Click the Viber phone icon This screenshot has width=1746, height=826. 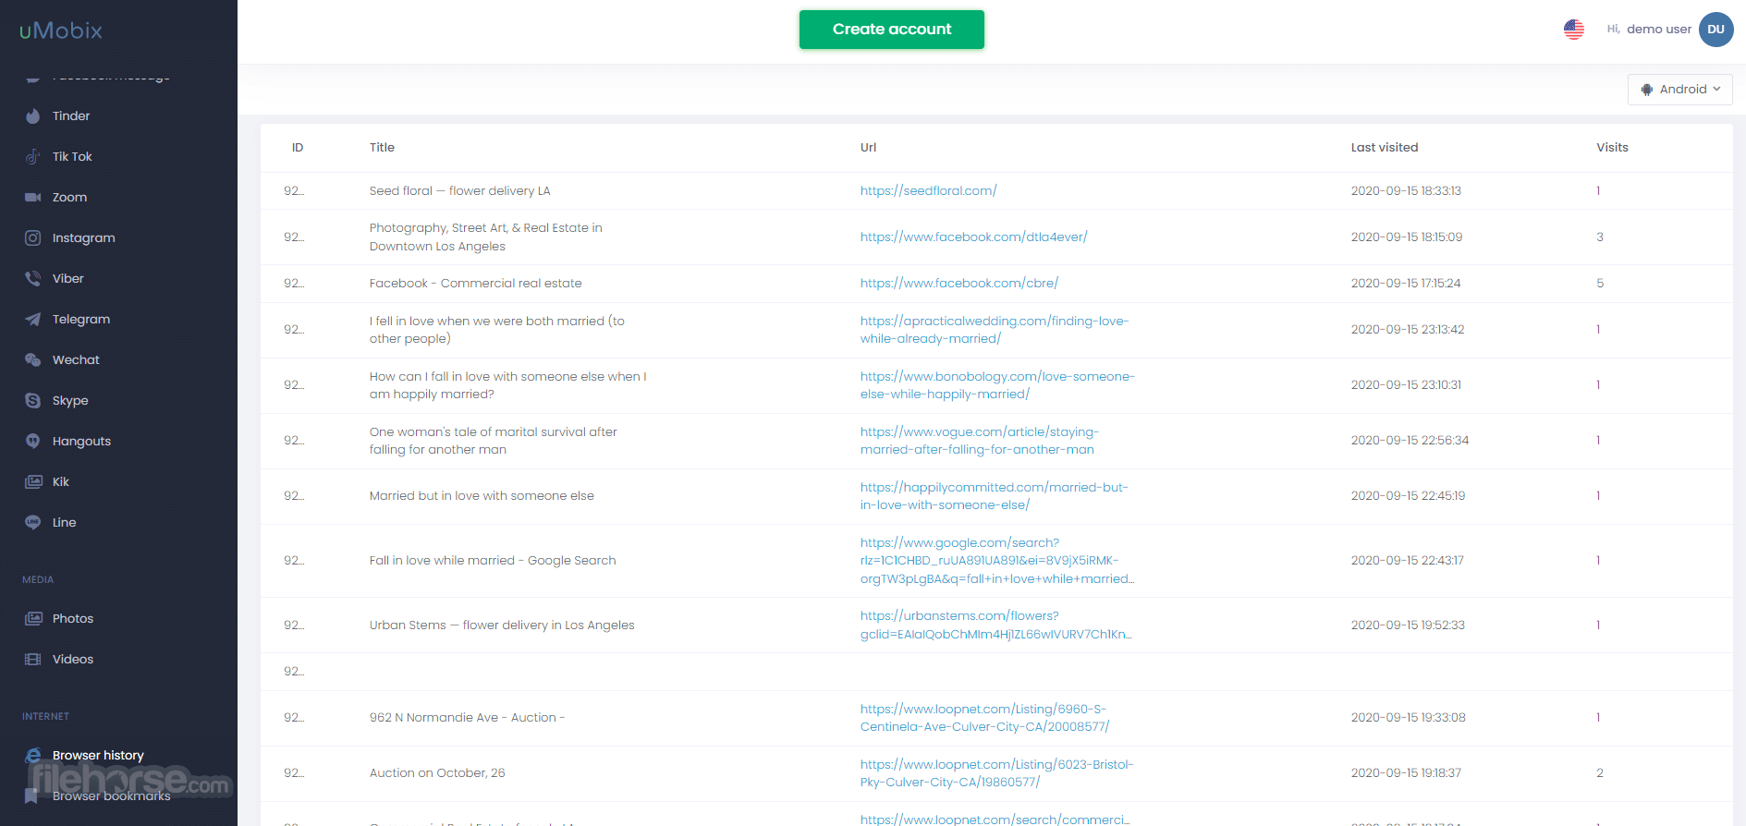pos(33,279)
